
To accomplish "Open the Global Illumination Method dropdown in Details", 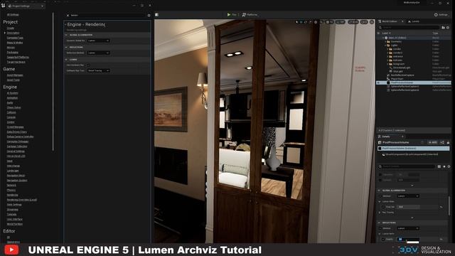I will point(408,196).
